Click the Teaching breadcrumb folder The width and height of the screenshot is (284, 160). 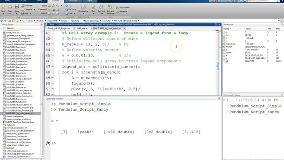[x=75, y=21]
